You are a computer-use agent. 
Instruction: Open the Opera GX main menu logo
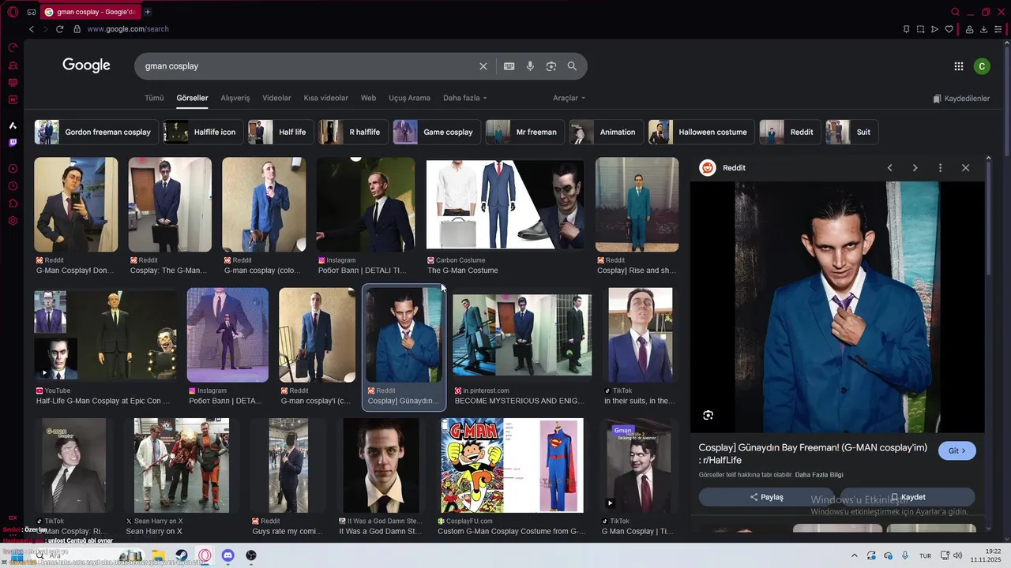tap(13, 12)
